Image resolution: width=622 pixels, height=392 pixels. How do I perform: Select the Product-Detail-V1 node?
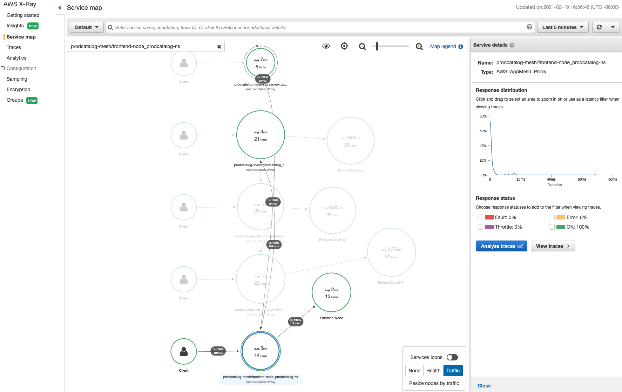tap(391, 252)
